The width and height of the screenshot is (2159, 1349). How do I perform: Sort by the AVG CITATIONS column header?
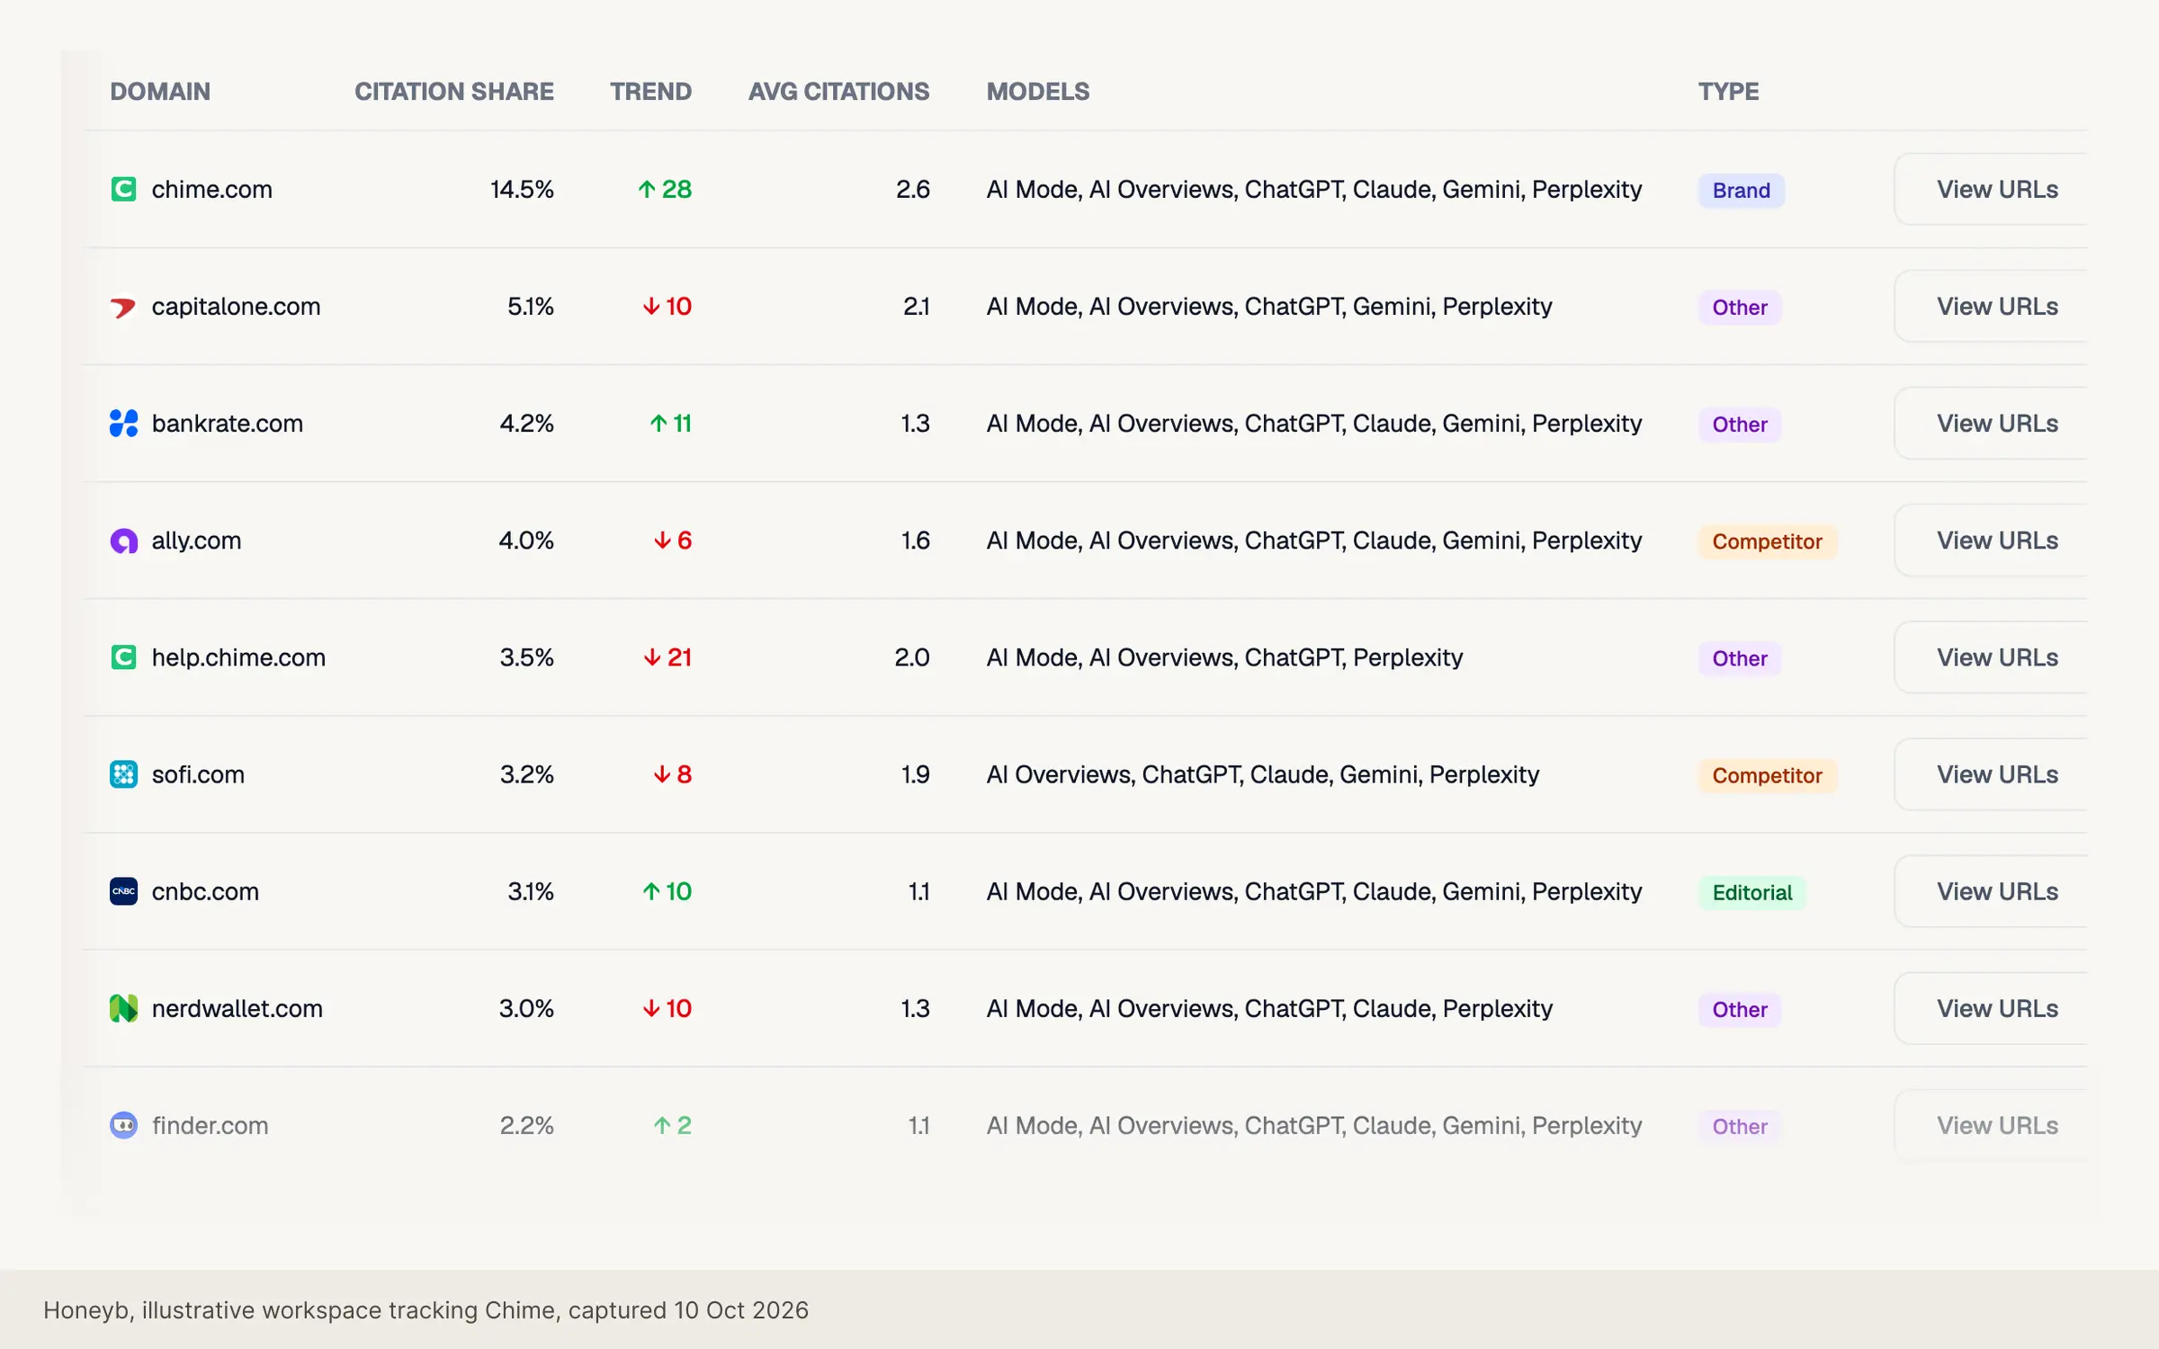coord(838,92)
